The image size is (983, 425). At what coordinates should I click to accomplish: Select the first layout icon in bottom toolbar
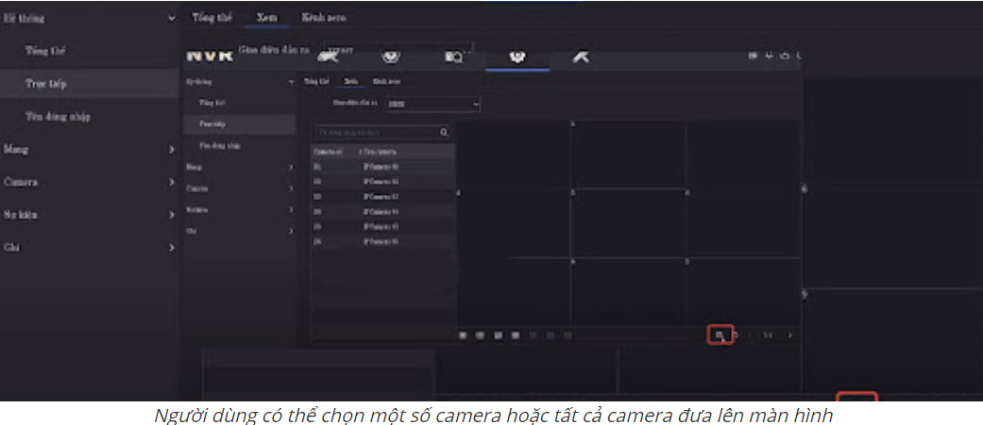463,335
